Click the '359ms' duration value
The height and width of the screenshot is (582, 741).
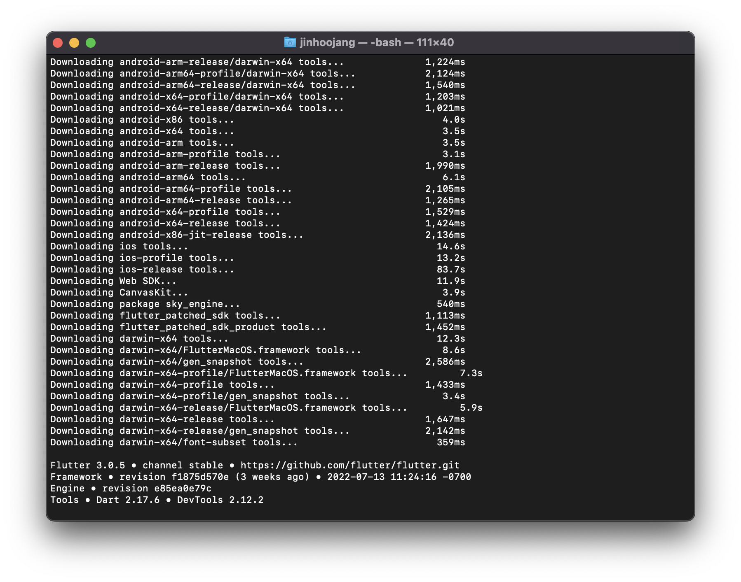coord(451,442)
